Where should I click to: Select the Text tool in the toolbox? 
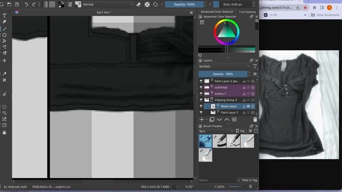coord(4,15)
